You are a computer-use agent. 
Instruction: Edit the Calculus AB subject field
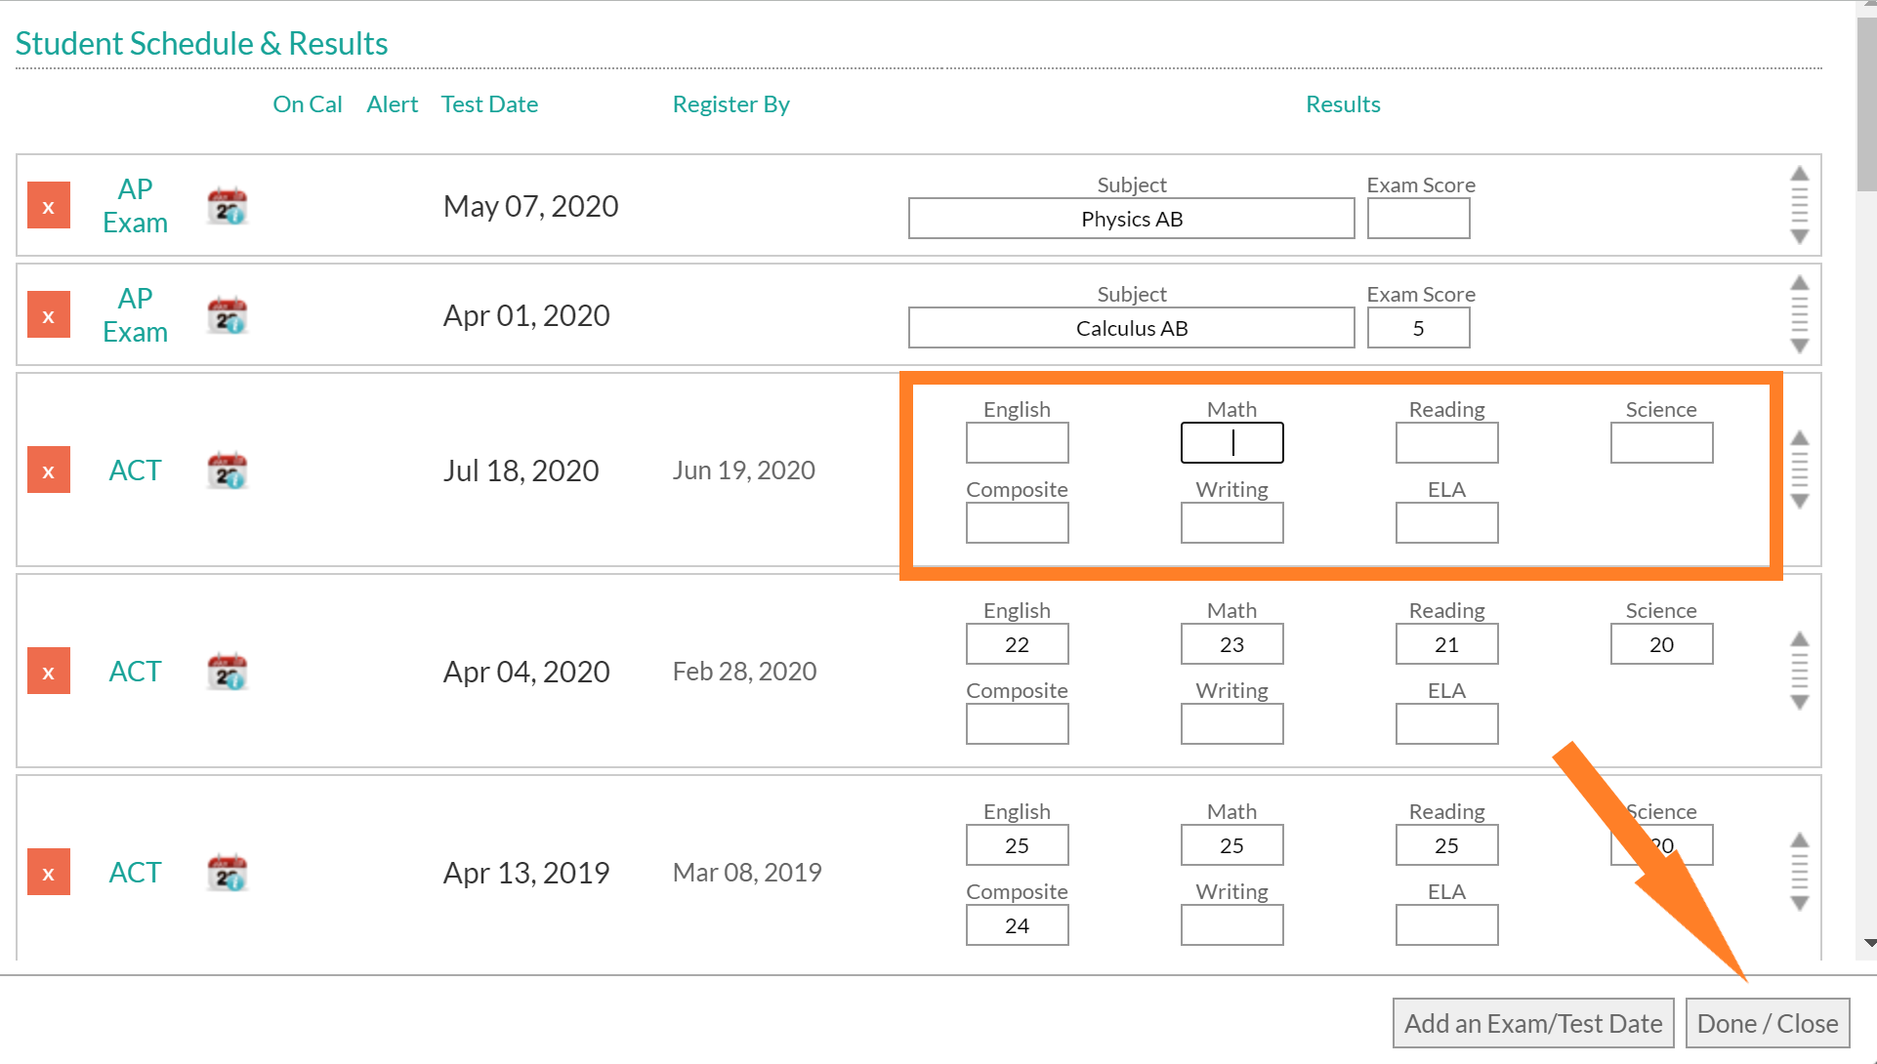(x=1131, y=328)
